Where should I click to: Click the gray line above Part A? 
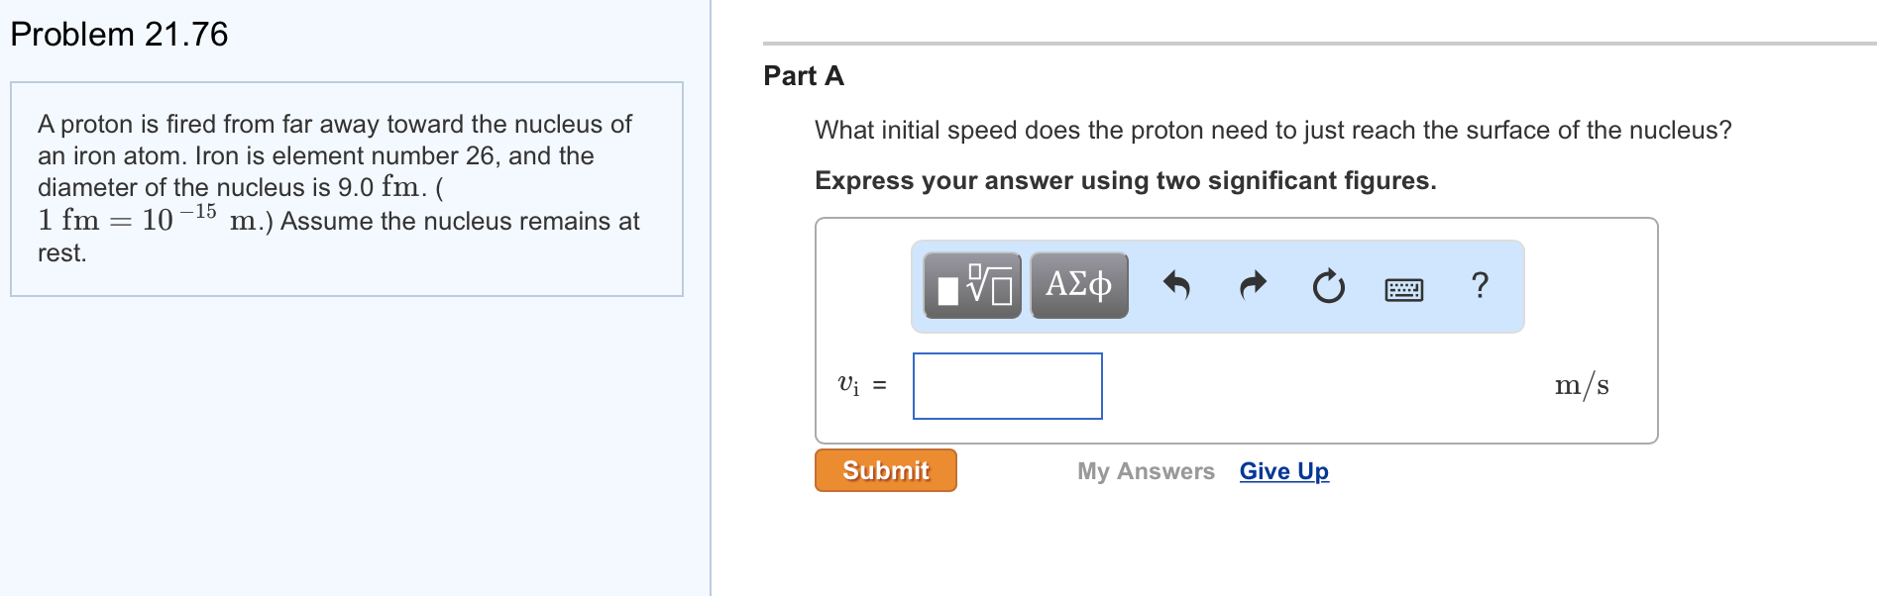(x=1318, y=44)
